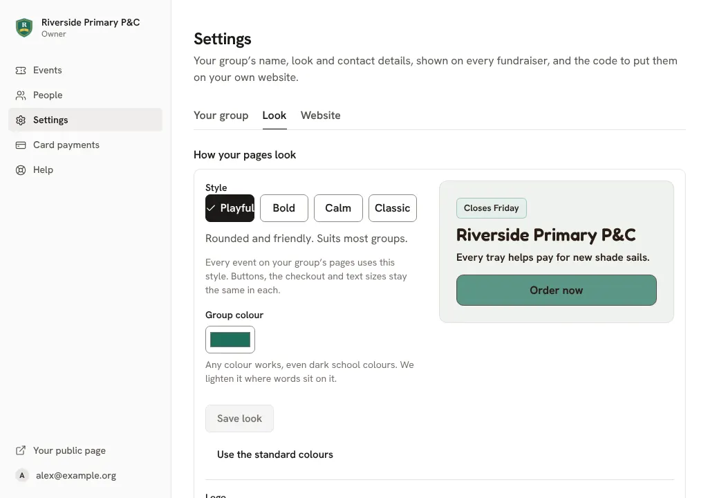Image resolution: width=708 pixels, height=498 pixels.
Task: Pick the Calm style
Action: pos(338,208)
